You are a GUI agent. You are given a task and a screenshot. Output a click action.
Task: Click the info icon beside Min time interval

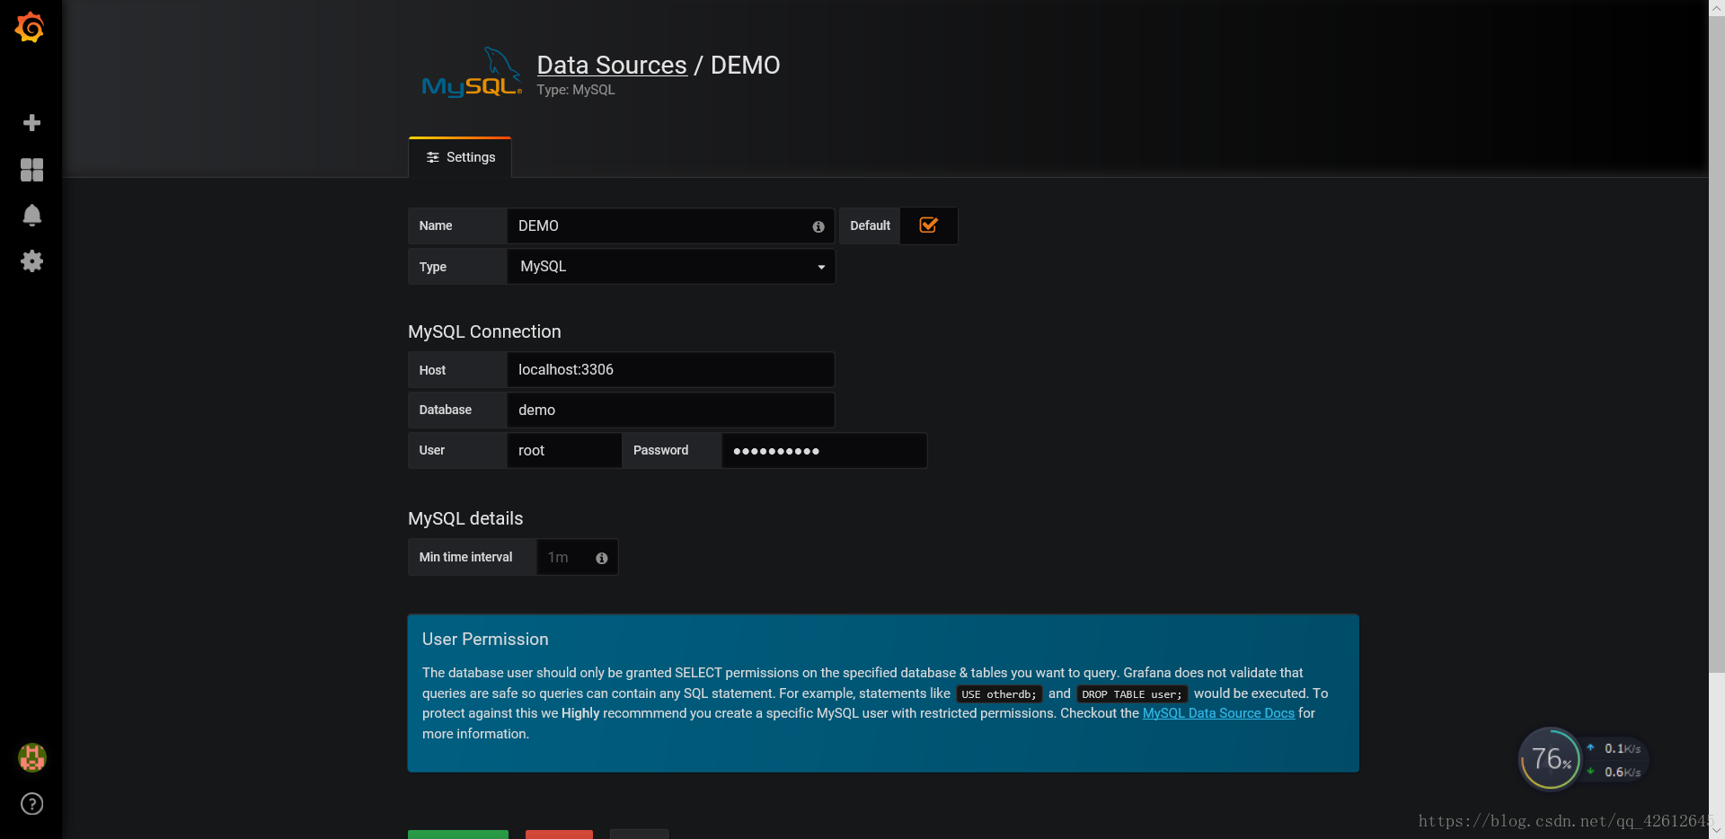coord(602,558)
